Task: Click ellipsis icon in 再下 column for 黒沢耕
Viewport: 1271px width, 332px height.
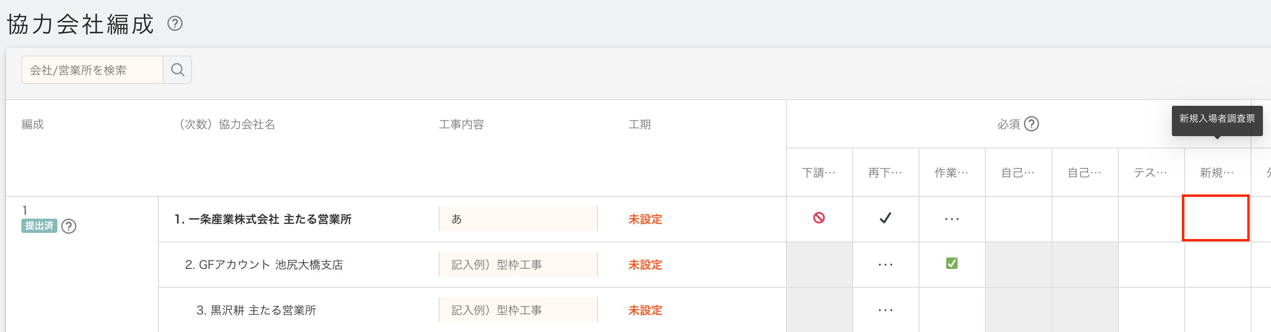Action: click(885, 310)
